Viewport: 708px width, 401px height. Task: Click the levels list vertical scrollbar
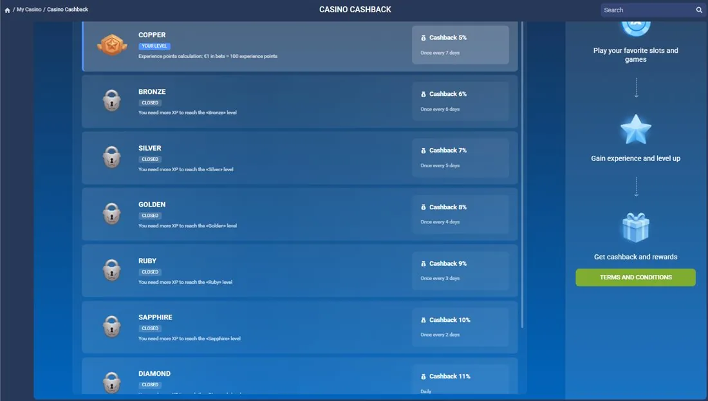tap(523, 174)
